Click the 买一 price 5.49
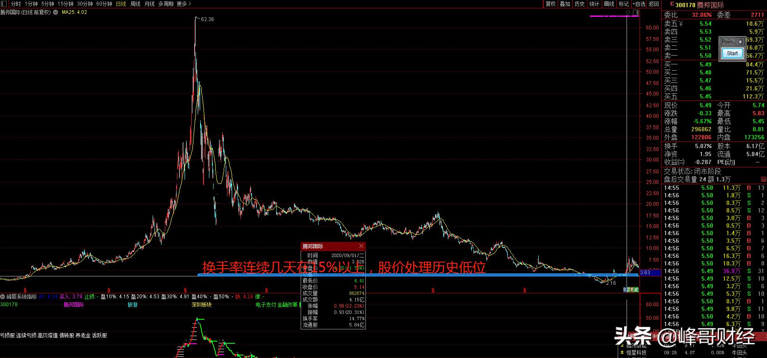This screenshot has height=358, width=767. 705,64
